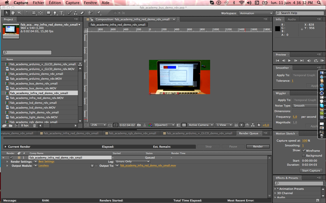Select the Hand tool
The height and width of the screenshot is (203, 326).
[x=13, y=13]
